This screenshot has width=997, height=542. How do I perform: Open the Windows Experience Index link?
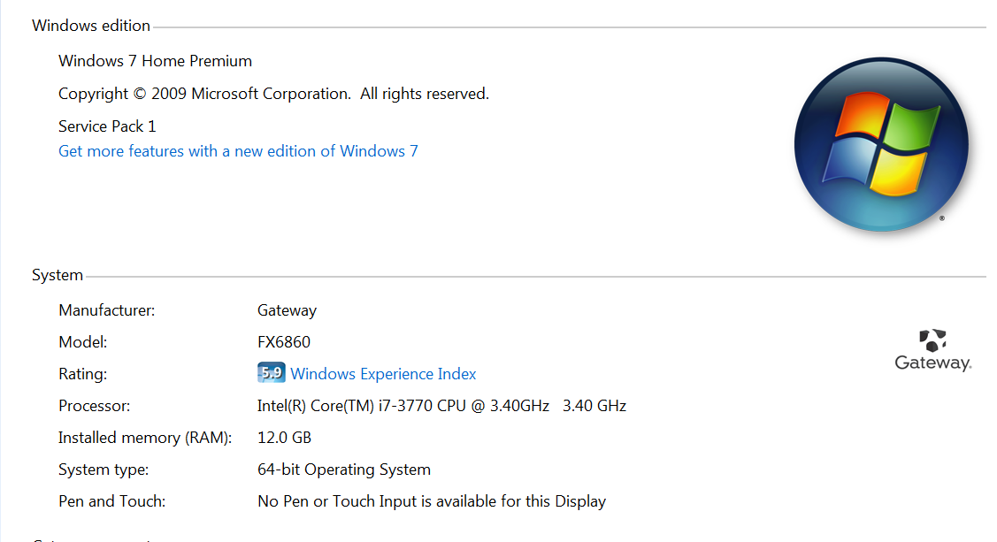[383, 374]
